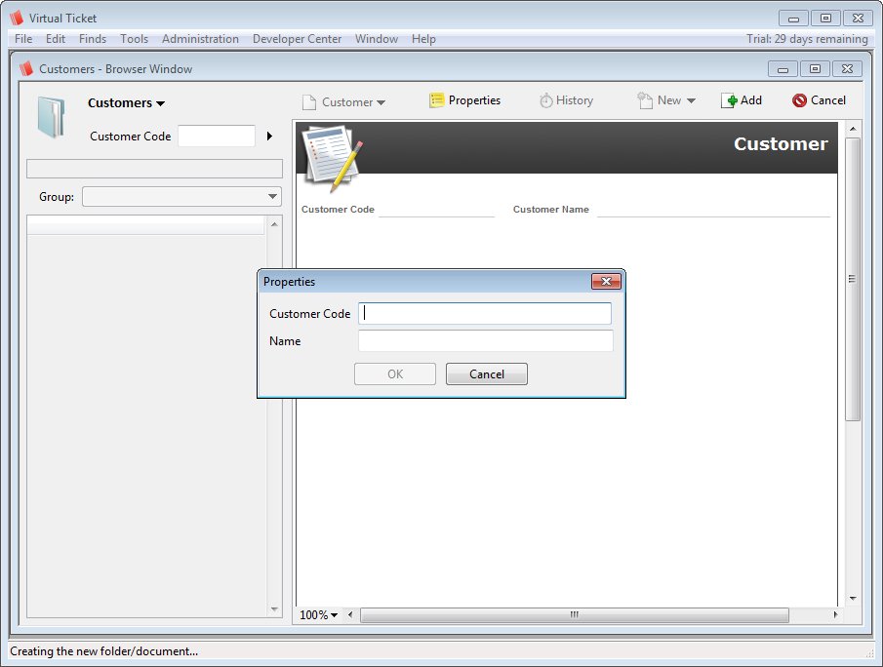Click the horizontal scrollbar right arrow
This screenshot has width=883, height=667.
pos(835,614)
